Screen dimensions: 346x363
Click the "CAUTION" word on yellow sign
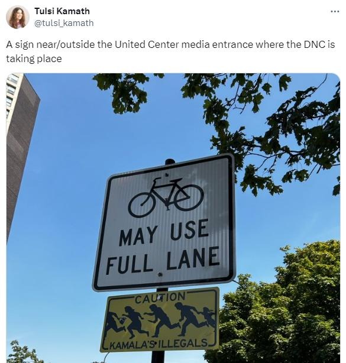tap(160, 297)
